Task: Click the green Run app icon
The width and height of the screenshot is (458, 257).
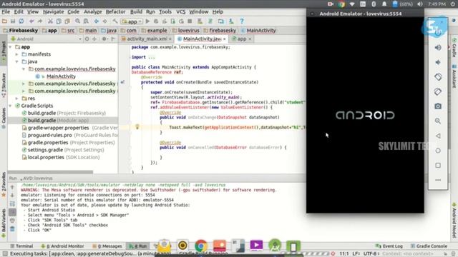Action: 147,21
